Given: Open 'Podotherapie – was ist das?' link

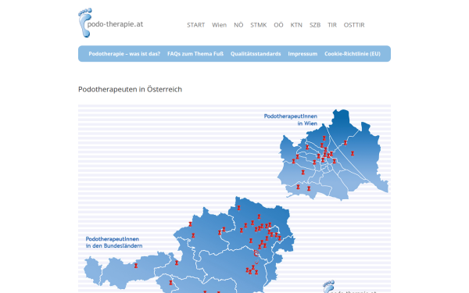Looking at the screenshot, I should 124,54.
